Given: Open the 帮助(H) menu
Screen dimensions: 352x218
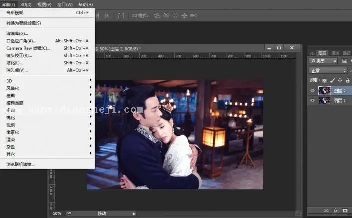Looking at the screenshot, I should tap(85, 4).
